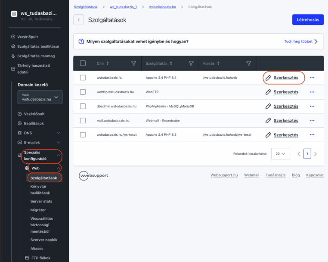This screenshot has height=262, width=328.
Task: Go to next page arrow in pagination
Action: pos(316,154)
